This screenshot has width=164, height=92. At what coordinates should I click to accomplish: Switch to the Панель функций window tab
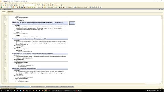(x=7, y=87)
